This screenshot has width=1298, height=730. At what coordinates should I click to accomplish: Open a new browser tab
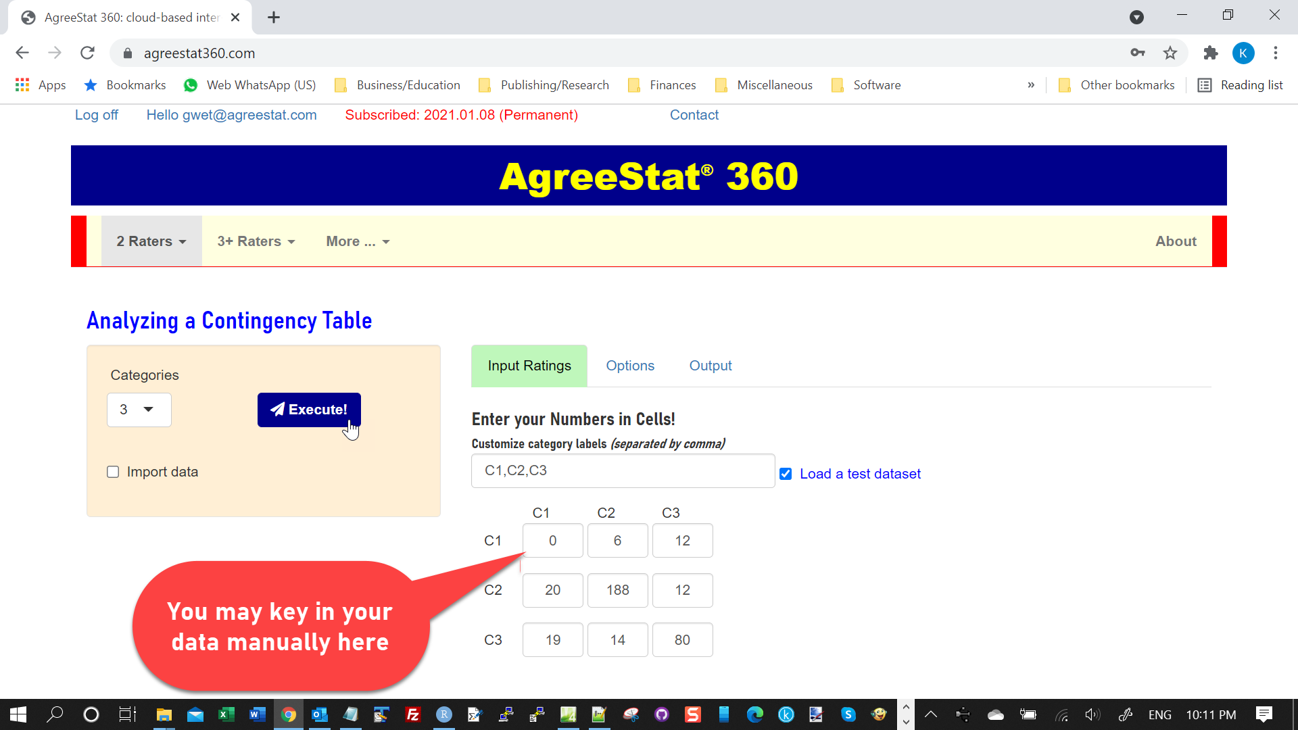pyautogui.click(x=274, y=18)
